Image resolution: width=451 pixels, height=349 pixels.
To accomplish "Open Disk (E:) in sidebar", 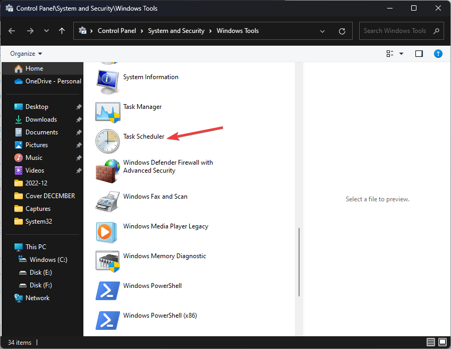I will (40, 273).
